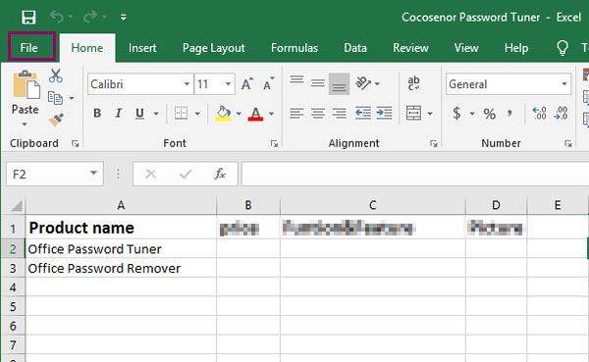The height and width of the screenshot is (362, 589).
Task: Click the Comma Style icon
Action: click(509, 113)
